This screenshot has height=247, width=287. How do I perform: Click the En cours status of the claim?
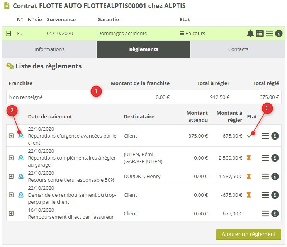(x=192, y=34)
